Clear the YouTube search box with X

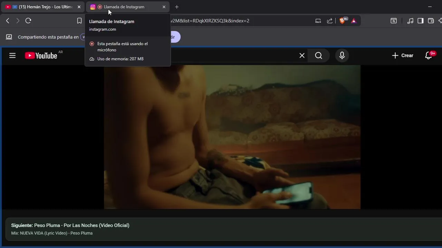pyautogui.click(x=302, y=55)
